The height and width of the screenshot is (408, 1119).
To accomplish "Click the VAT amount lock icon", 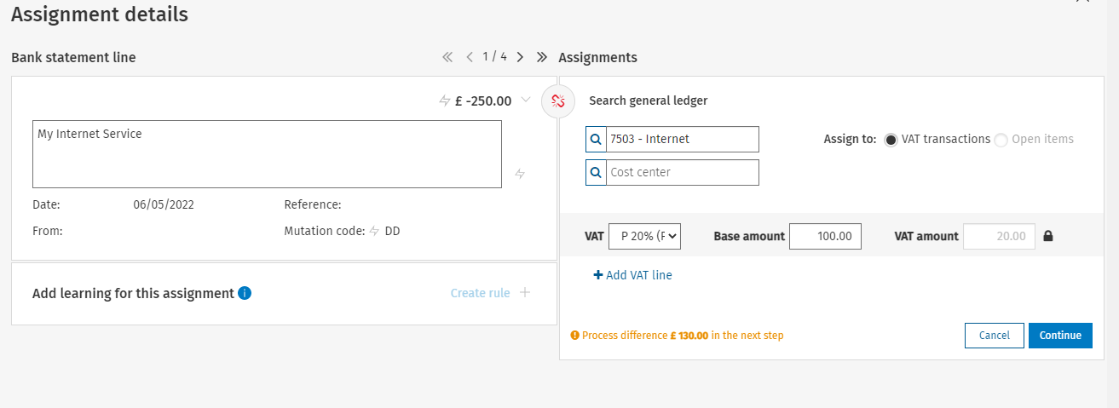I will click(x=1048, y=236).
